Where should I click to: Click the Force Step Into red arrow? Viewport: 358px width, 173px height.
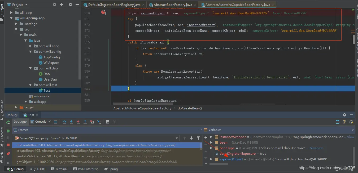[x=78, y=122]
